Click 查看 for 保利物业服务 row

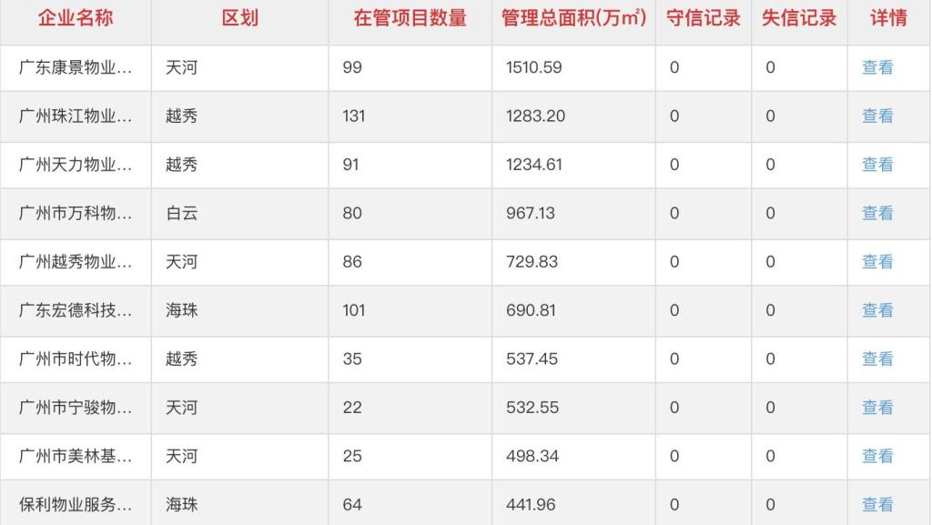[877, 505]
